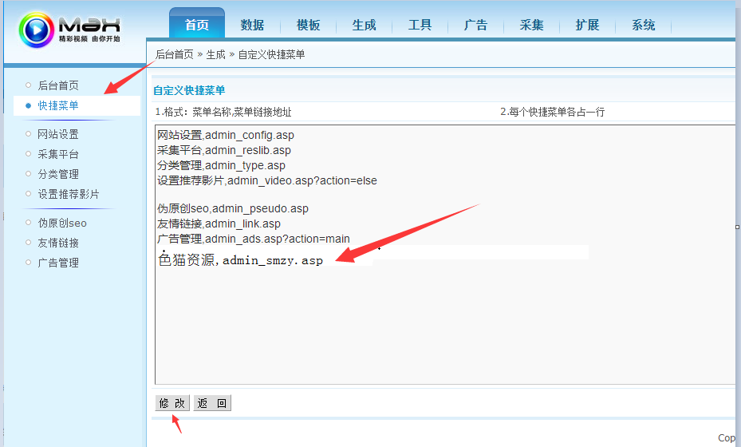The height and width of the screenshot is (447, 741).
Task: Click the 修改 button
Action: coord(172,403)
